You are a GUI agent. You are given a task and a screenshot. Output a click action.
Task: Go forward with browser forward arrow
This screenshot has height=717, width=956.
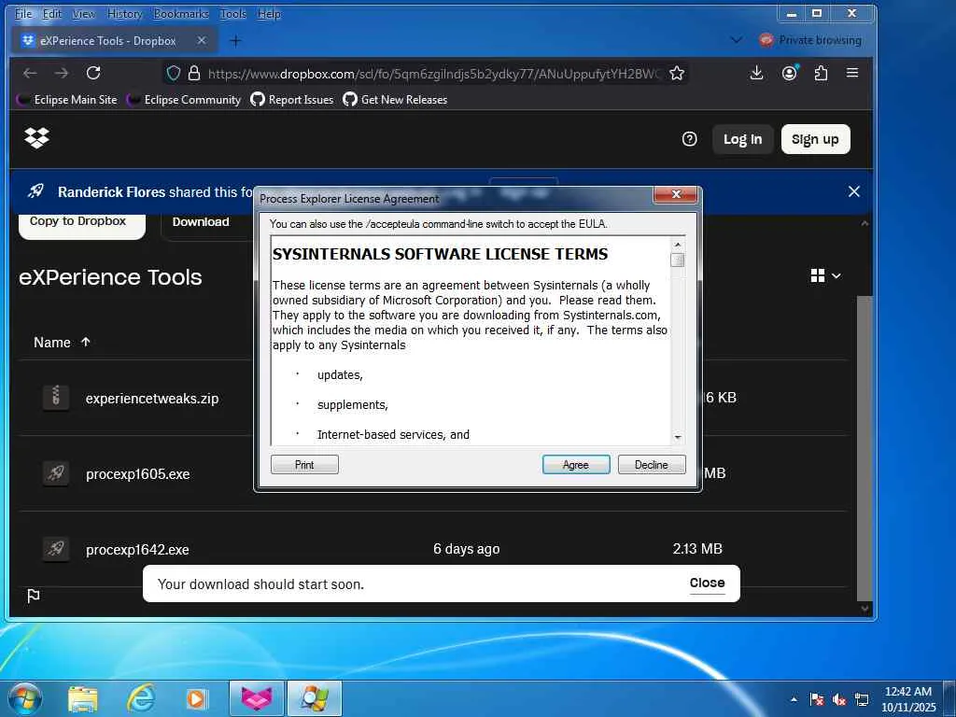point(62,73)
